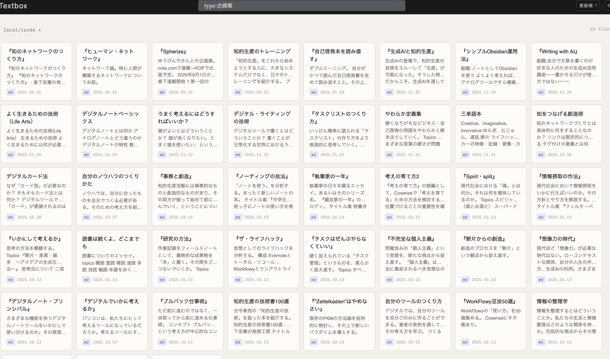
Task: Open the 『想像力の時代』 card
Action: coord(567,259)
